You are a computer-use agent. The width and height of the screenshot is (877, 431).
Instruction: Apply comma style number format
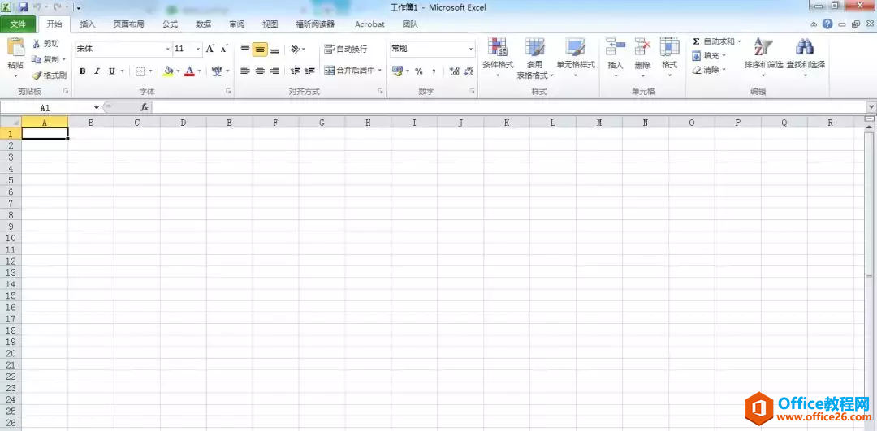tap(434, 71)
